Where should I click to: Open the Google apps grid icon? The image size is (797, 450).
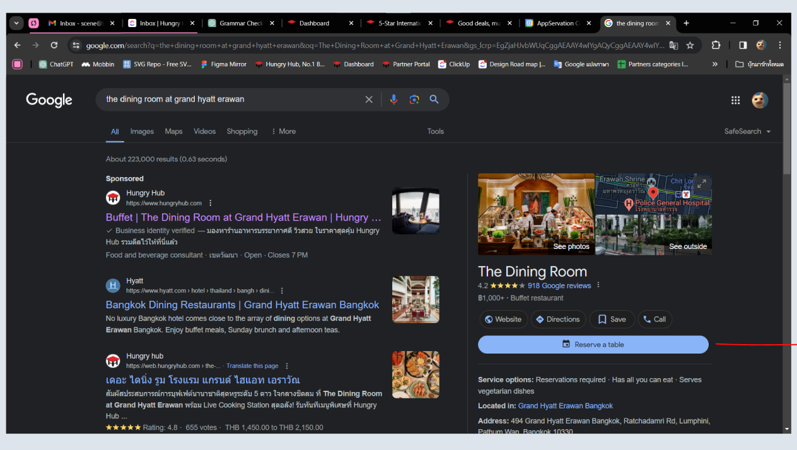click(735, 100)
